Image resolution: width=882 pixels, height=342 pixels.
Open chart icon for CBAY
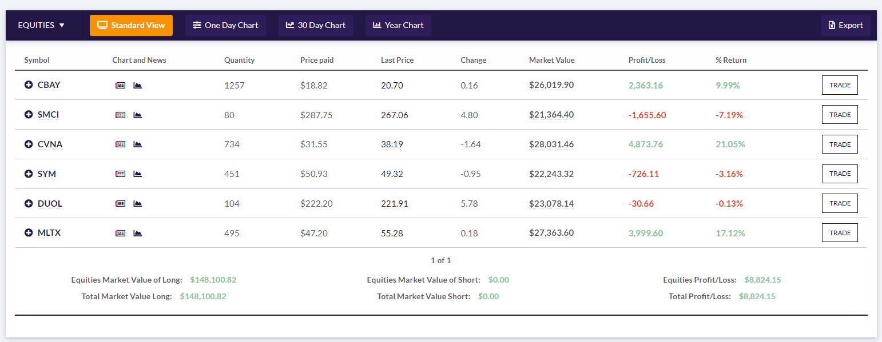coord(138,85)
